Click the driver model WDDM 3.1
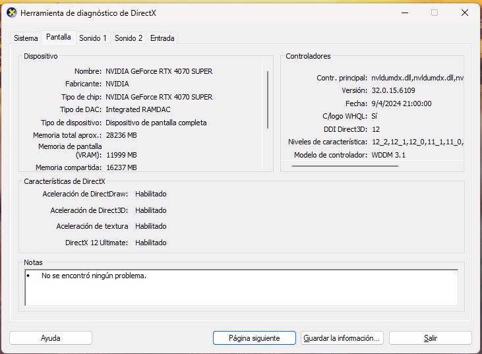This screenshot has width=482, height=354. click(388, 155)
